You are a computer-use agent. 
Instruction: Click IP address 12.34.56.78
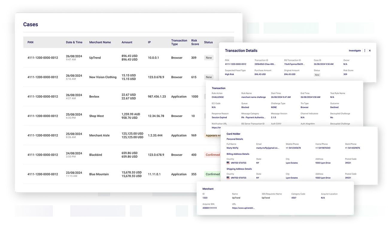[156, 116]
